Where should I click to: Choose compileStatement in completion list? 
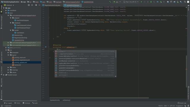(x=85, y=54)
